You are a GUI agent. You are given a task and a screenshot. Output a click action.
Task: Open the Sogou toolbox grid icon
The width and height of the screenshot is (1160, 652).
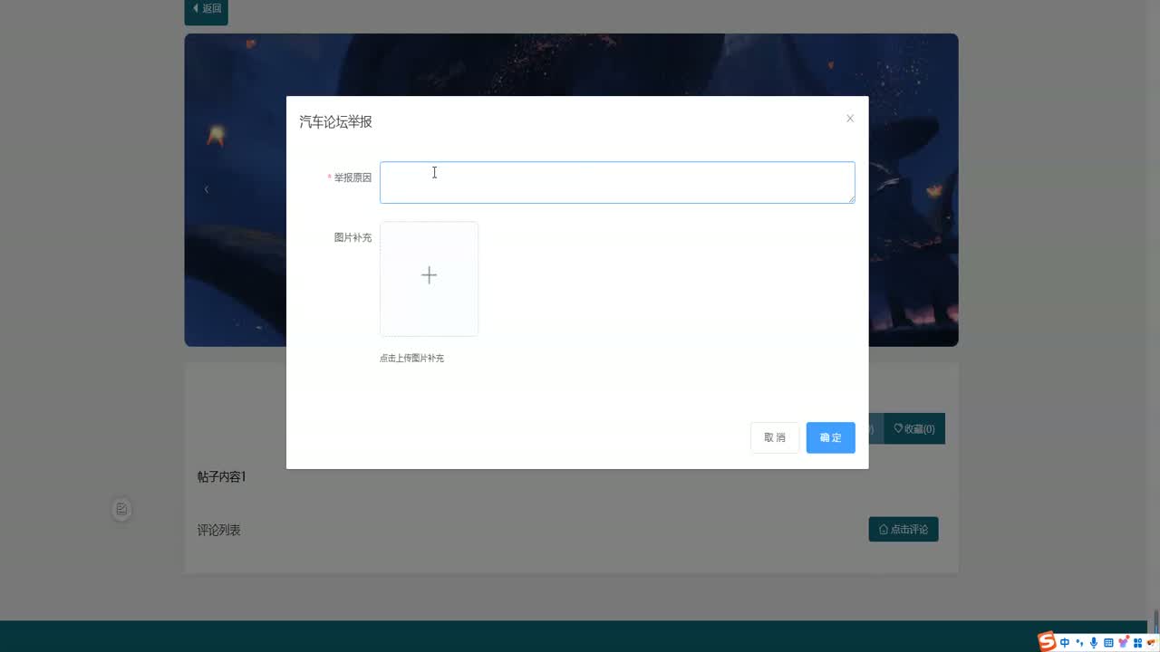(1138, 643)
